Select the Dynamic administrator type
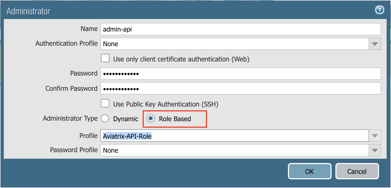This screenshot has width=391, height=188. pos(105,119)
